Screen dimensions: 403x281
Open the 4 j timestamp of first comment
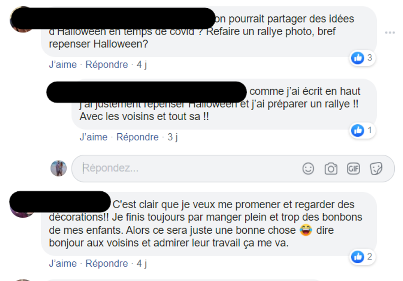141,65
